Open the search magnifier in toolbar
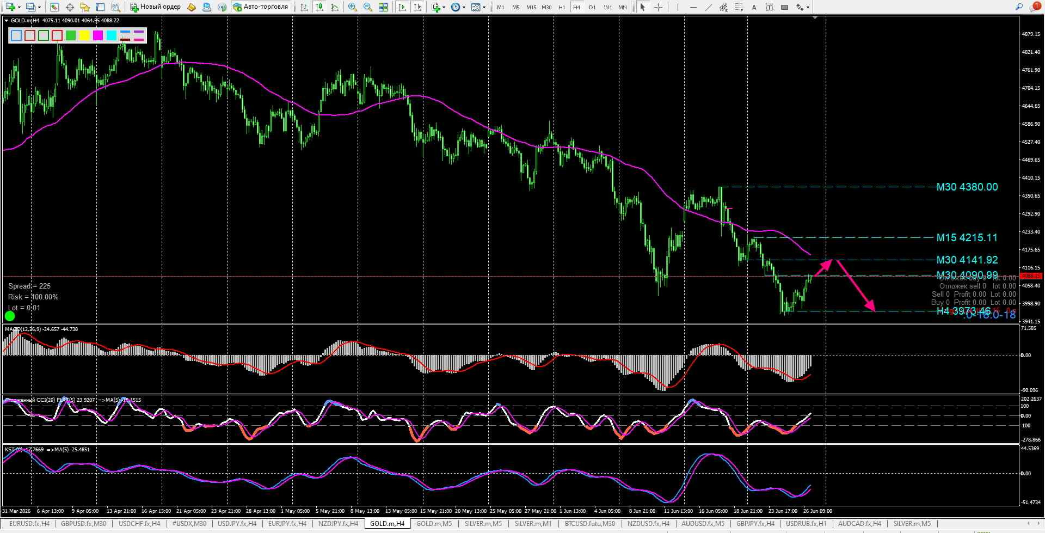Viewport: 1045px width, 533px height. click(1019, 7)
